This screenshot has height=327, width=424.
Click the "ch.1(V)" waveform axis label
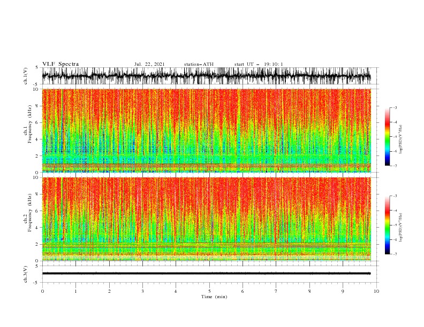(x=26, y=76)
